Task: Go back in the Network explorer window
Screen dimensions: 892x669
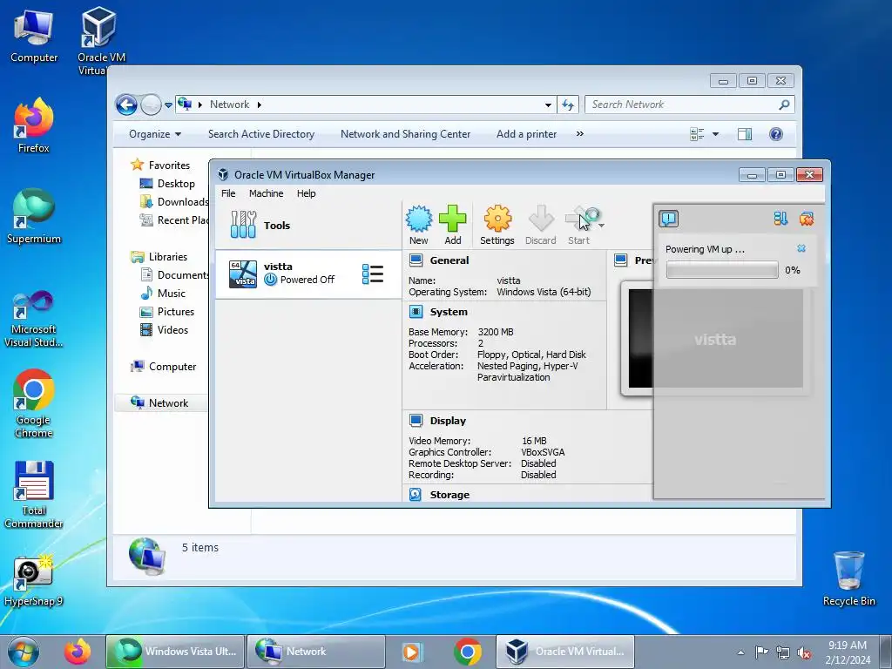Action: [x=126, y=105]
